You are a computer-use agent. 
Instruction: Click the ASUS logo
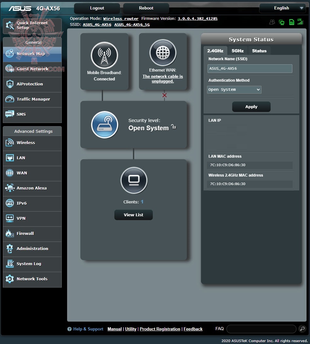tap(20, 8)
